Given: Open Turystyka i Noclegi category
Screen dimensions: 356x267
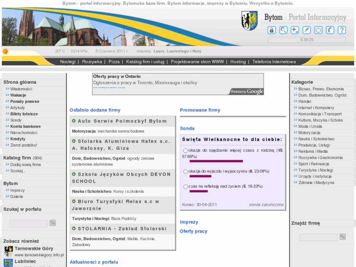Looking at the screenshot, I should click(315, 170).
